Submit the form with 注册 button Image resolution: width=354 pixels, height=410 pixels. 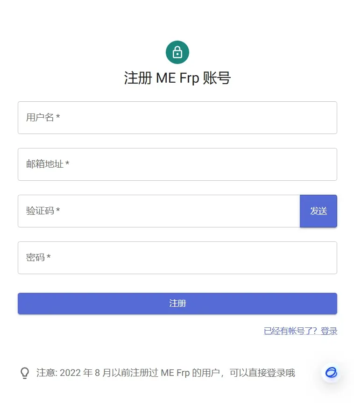click(177, 304)
